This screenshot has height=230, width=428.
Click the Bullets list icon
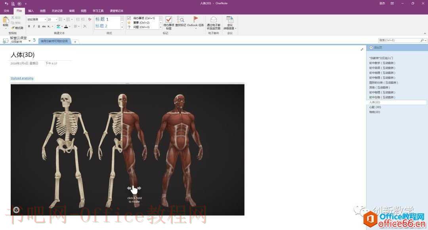coord(60,19)
